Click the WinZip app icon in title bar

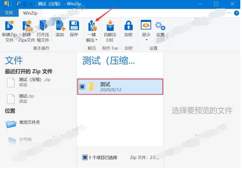click(x=7, y=3)
